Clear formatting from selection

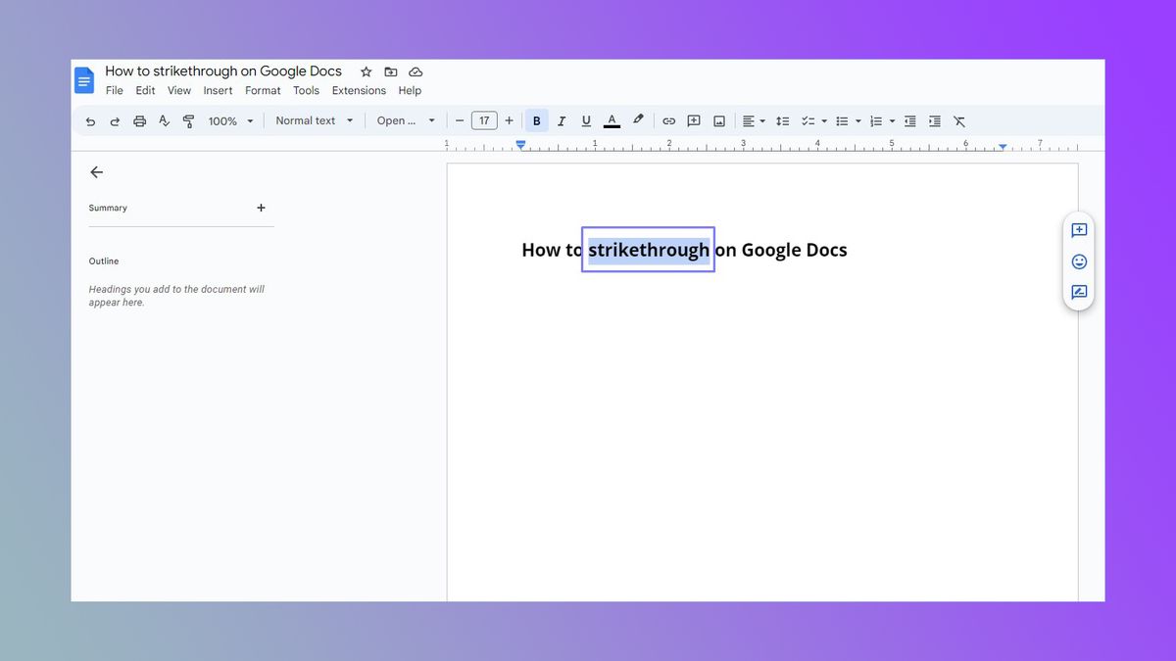click(959, 121)
